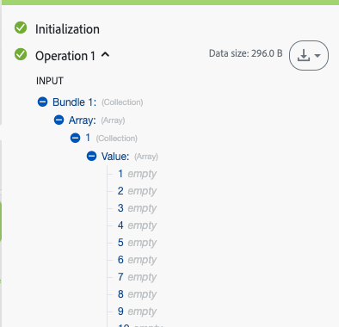Select value item 9 empty
This screenshot has height=327, width=339.
pyautogui.click(x=137, y=312)
